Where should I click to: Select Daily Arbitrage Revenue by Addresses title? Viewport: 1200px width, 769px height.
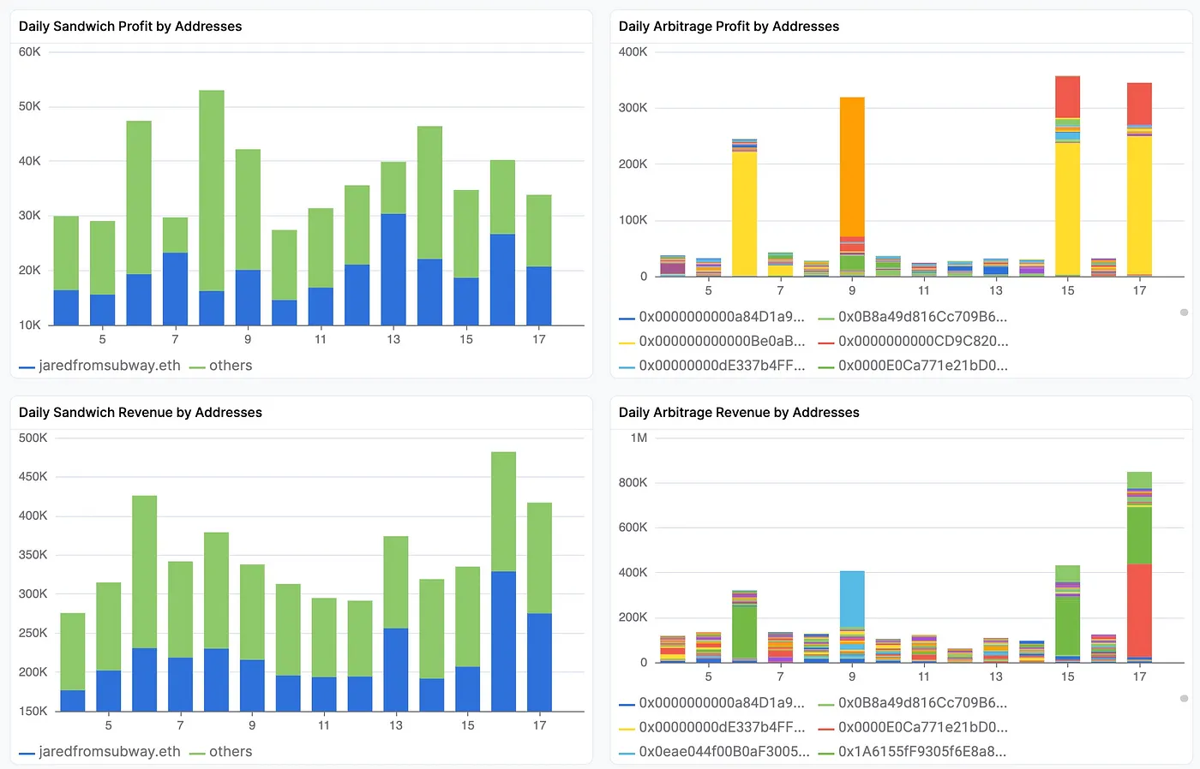coord(739,413)
